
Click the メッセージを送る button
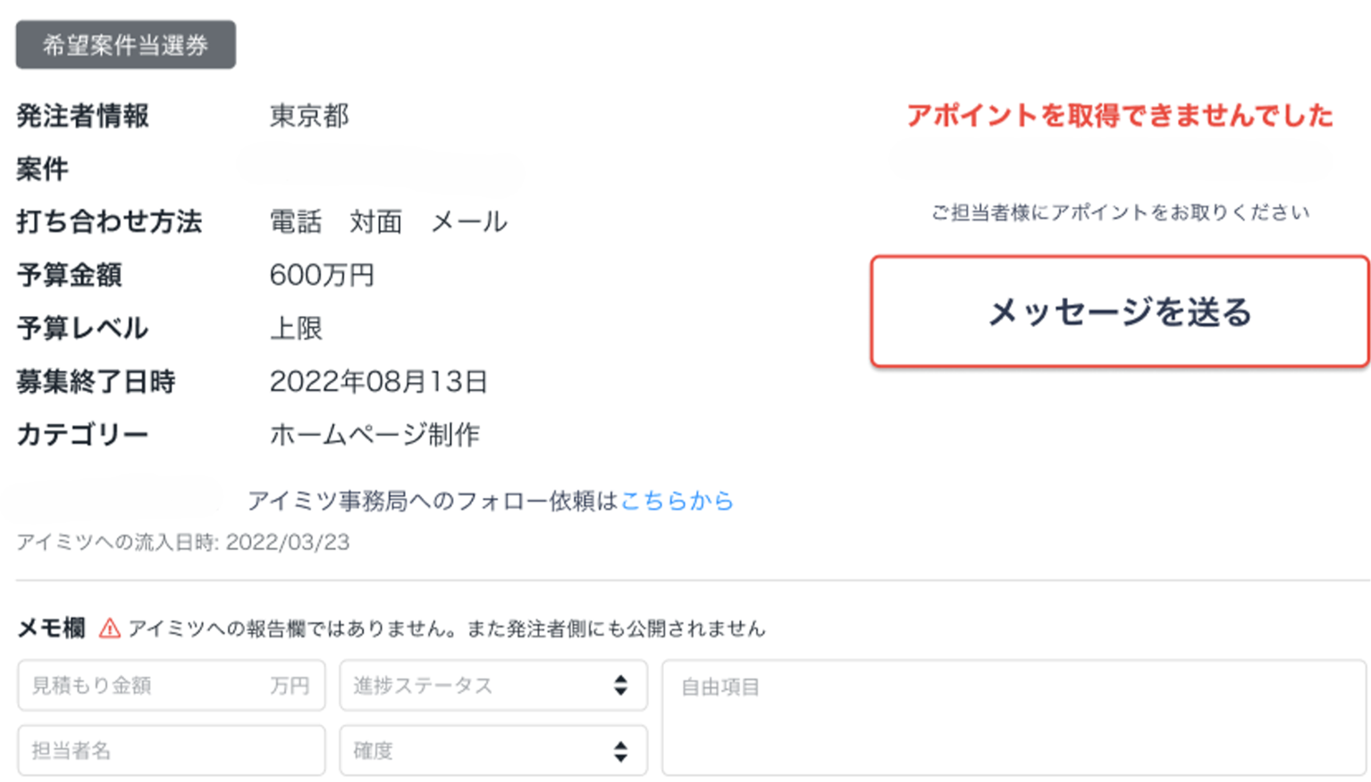coord(1119,312)
